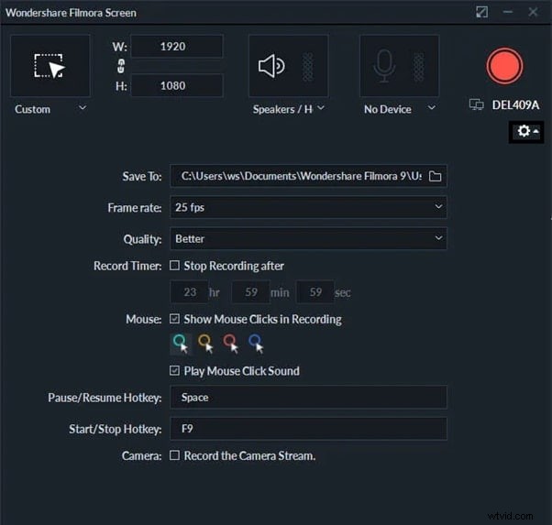Viewport: 552px width, 525px height.
Task: Click the DEL409A monitor display icon
Action: coord(476,104)
